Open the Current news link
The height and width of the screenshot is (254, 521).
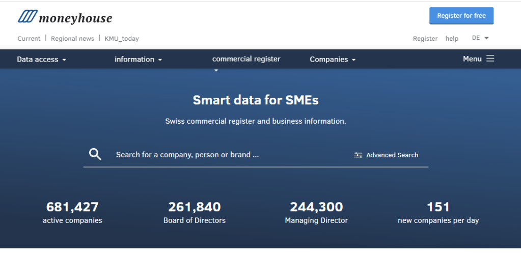tap(29, 39)
